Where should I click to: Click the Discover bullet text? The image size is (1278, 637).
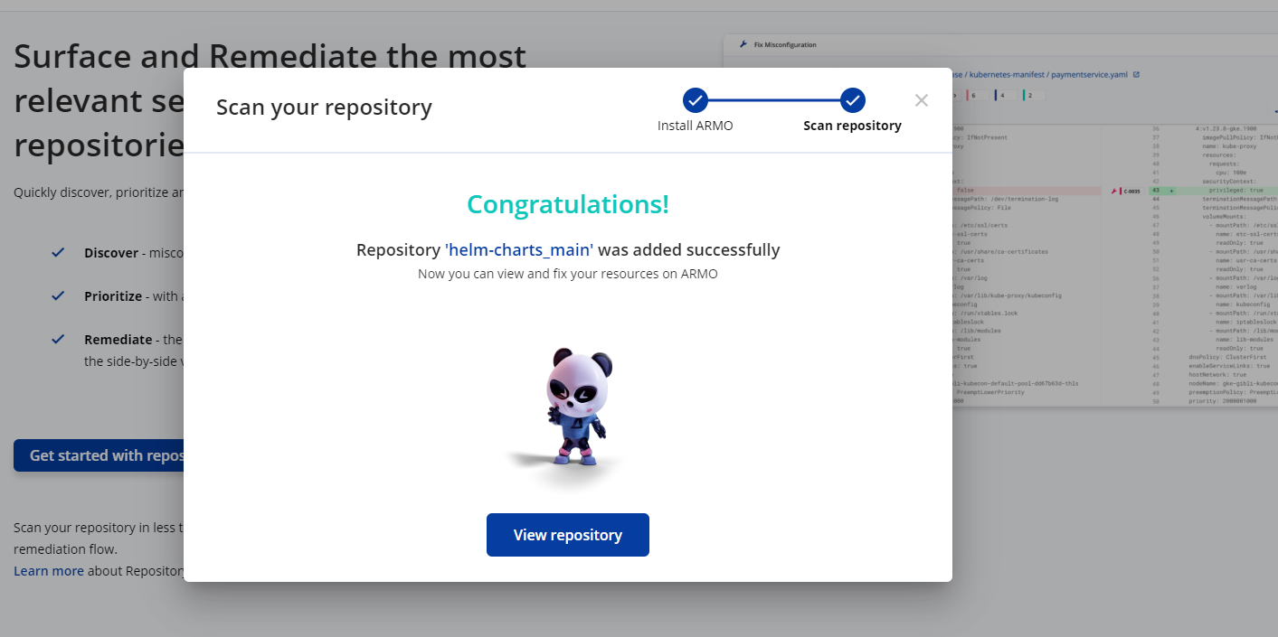133,253
